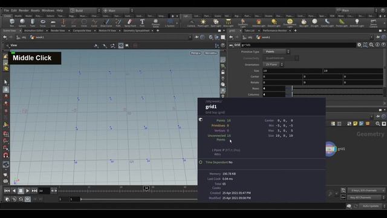Viewport: 387px width, 218px height.
Task: Stop timeline playback
Action: [21, 191]
